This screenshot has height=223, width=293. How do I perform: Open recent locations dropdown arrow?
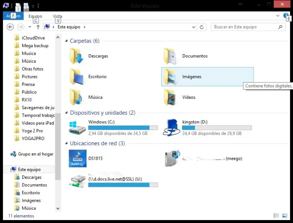[30, 27]
